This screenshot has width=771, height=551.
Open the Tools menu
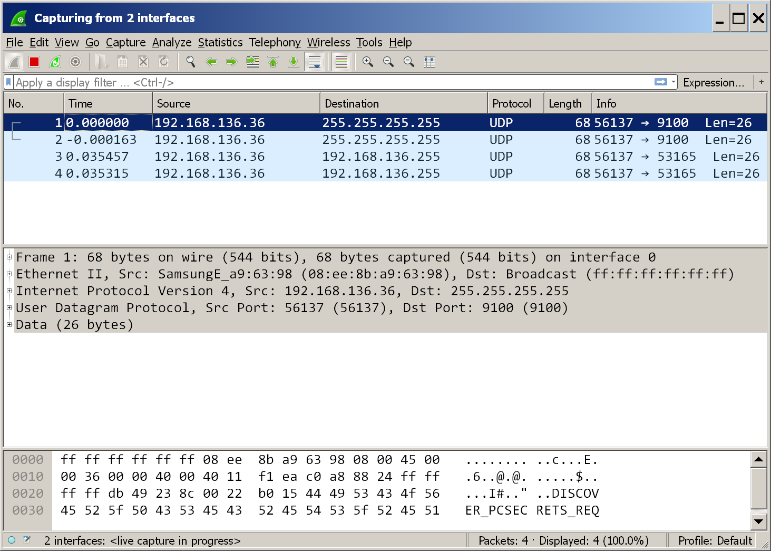pos(369,42)
